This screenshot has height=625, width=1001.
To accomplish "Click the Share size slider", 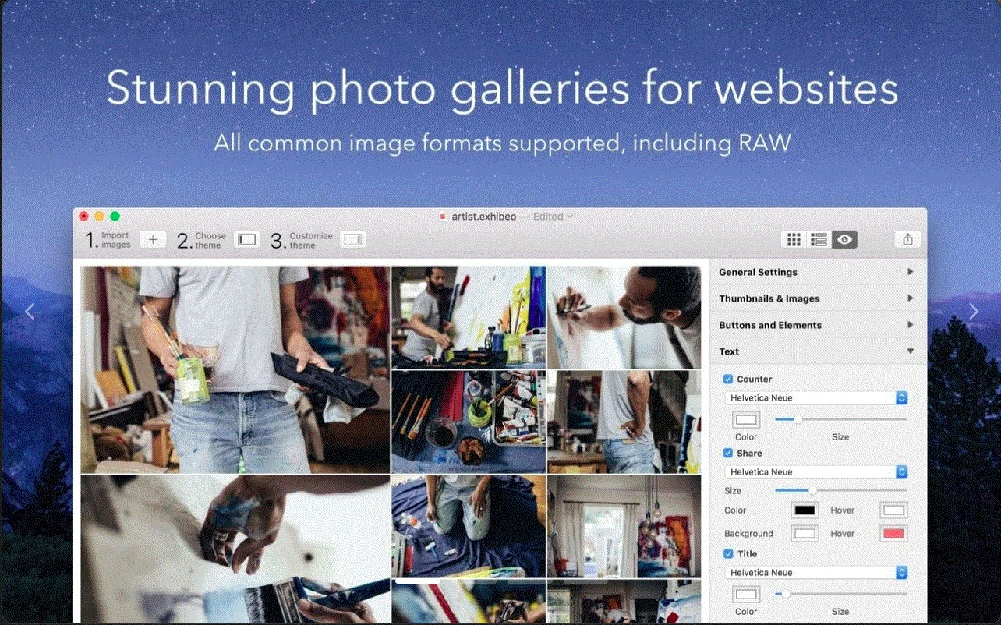I will pos(840,490).
